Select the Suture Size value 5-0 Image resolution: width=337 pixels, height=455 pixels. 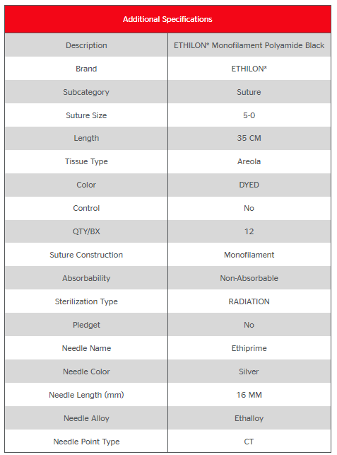[249, 115]
